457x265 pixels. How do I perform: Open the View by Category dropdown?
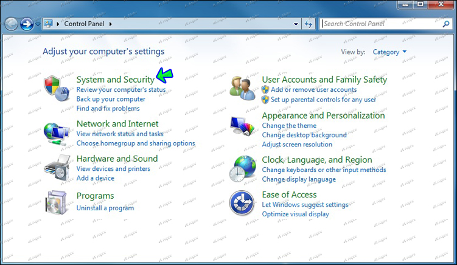click(x=389, y=52)
